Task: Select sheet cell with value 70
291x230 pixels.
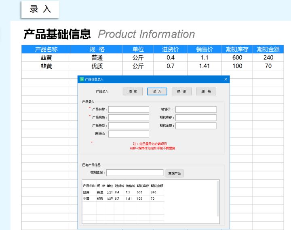Action: [x=268, y=66]
